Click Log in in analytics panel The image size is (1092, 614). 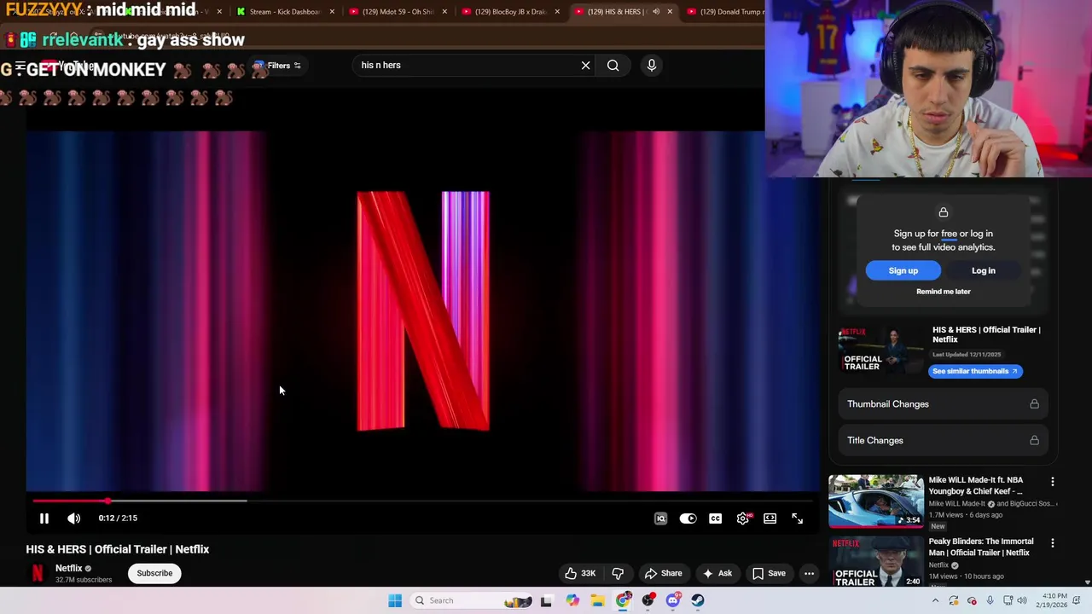[x=983, y=270]
